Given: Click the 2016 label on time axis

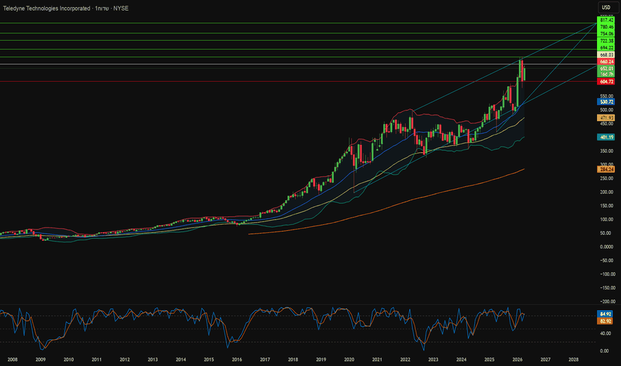Looking at the screenshot, I should pos(237,359).
